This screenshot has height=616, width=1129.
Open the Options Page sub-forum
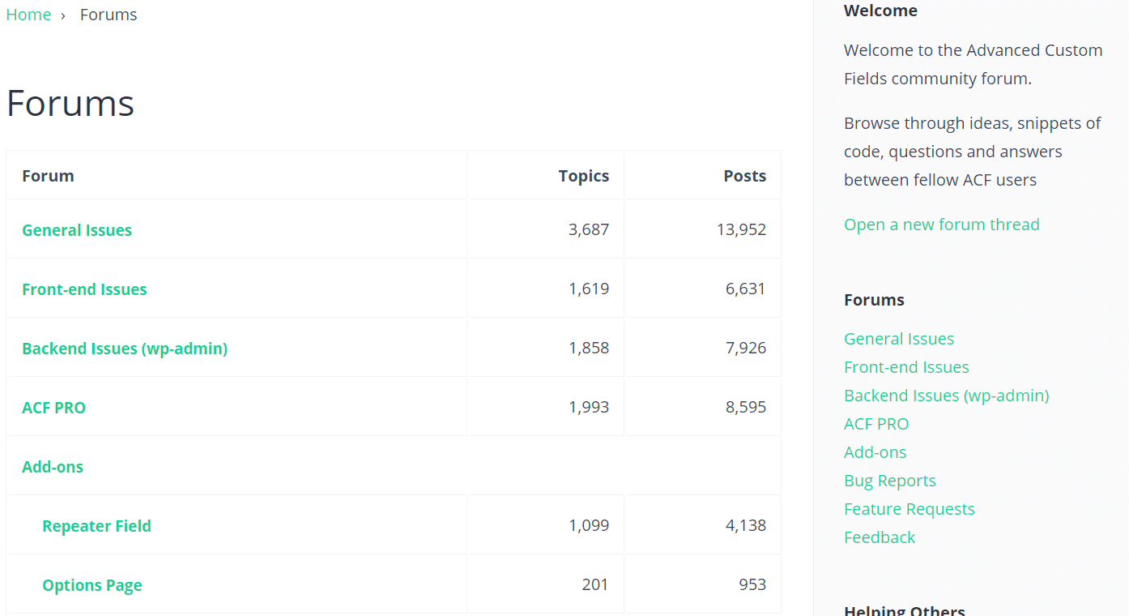point(92,584)
